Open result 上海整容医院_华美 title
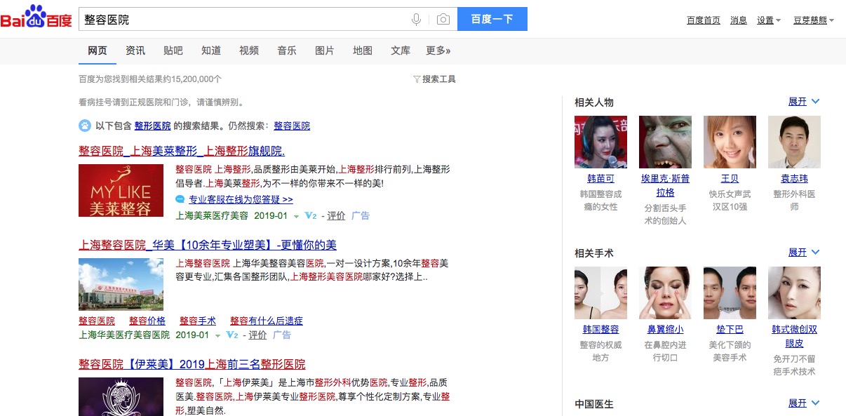The image size is (846, 416). (x=208, y=246)
